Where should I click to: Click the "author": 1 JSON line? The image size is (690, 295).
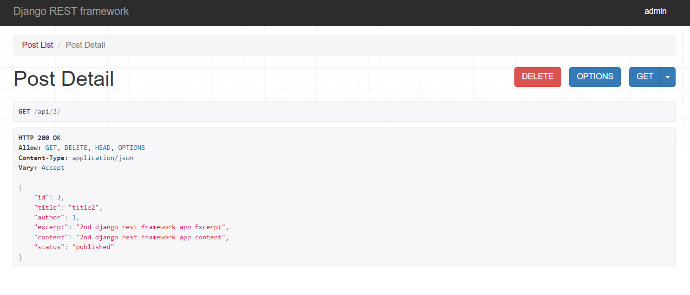click(x=56, y=217)
